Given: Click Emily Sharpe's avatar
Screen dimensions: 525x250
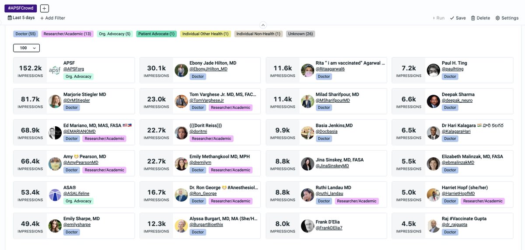Looking at the screenshot, I should coord(55,226).
